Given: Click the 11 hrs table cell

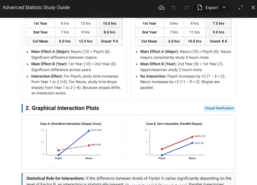Looking at the screenshot, I should pos(194,32).
